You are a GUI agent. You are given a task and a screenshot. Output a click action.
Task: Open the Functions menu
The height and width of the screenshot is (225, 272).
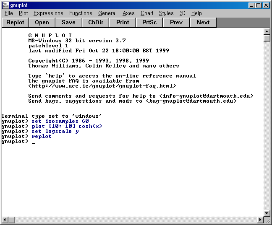pyautogui.click(x=81, y=13)
